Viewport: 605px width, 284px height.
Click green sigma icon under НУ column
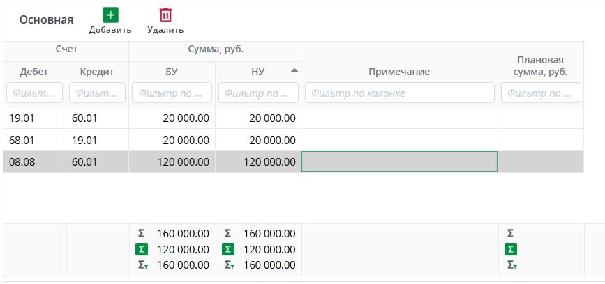pos(228,249)
